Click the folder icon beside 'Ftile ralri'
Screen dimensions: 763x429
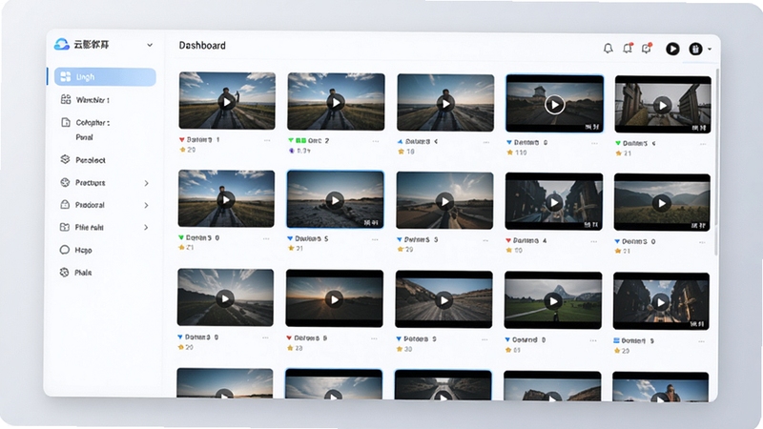pos(65,227)
